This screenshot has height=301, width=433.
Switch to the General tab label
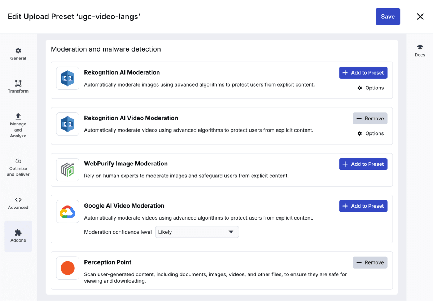(18, 58)
